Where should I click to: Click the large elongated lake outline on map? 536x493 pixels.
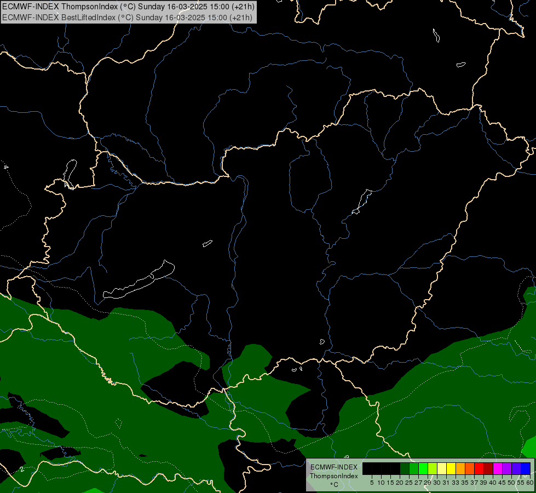coord(139,280)
